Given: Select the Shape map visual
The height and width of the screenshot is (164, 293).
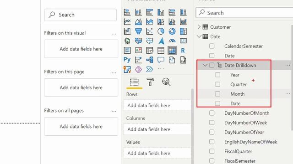Looking at the screenshot, I should pyautogui.click(x=150, y=41).
